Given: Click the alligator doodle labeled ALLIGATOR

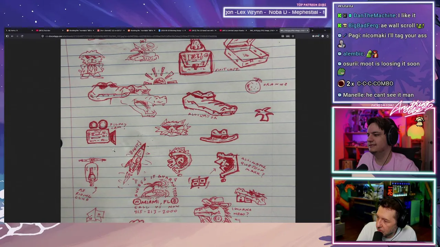Looking at the screenshot, I should [209, 104].
